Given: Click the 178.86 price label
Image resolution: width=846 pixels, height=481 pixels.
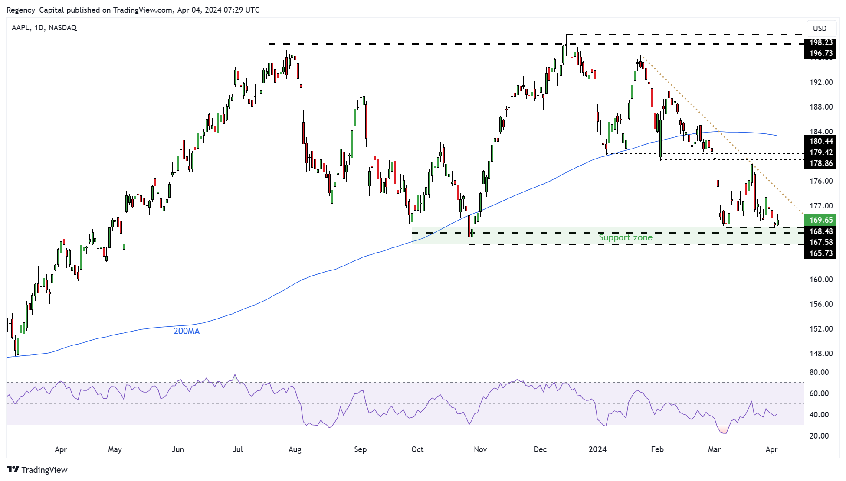Looking at the screenshot, I should click(820, 163).
